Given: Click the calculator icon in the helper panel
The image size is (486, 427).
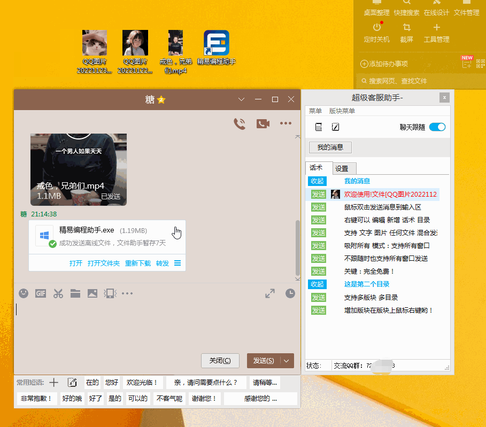Looking at the screenshot, I should pos(319,127).
